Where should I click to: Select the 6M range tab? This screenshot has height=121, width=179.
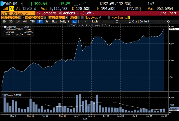(25, 21)
